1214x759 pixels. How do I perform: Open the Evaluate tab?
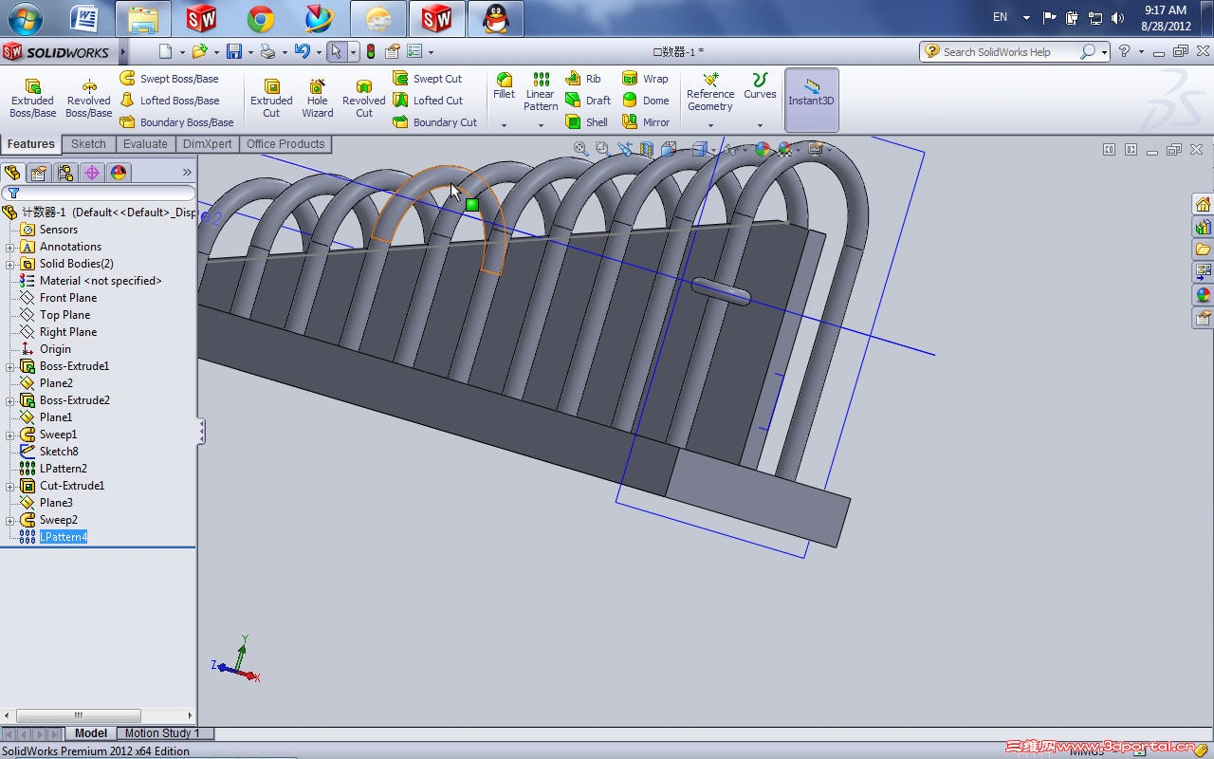pyautogui.click(x=145, y=144)
